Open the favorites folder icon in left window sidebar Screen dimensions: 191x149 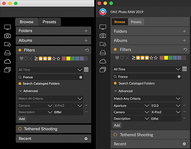tap(8, 44)
